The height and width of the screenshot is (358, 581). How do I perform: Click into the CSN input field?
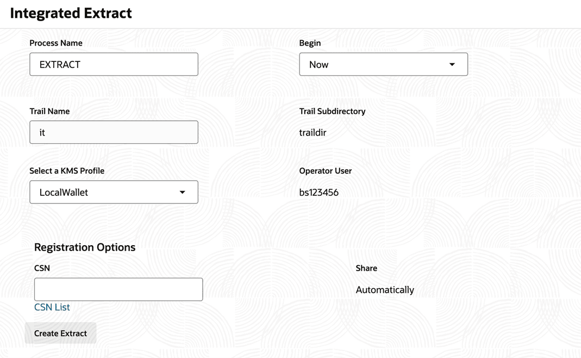pyautogui.click(x=118, y=290)
